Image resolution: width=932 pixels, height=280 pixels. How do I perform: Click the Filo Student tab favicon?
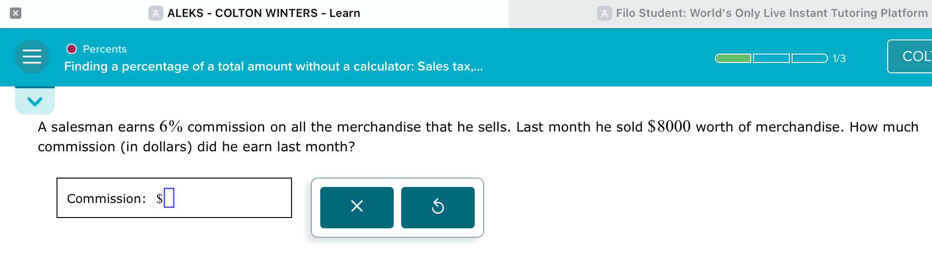[604, 13]
